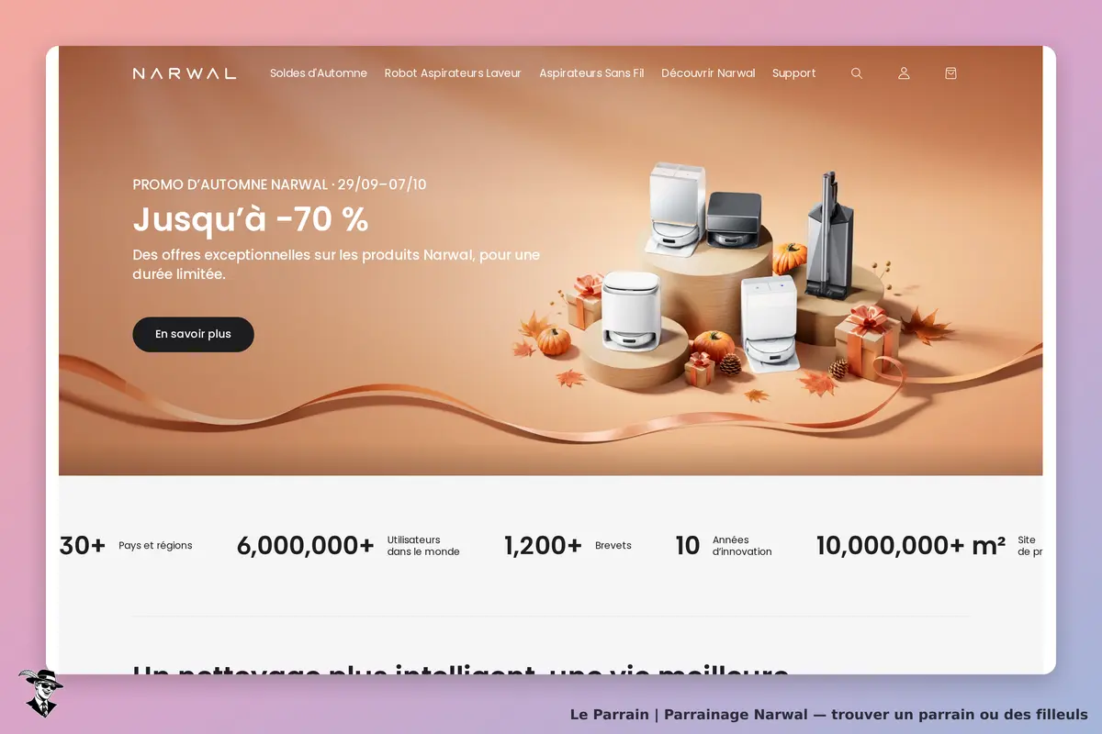Click the 10,000,000+ m² stat
This screenshot has height=734, width=1102.
[929, 546]
